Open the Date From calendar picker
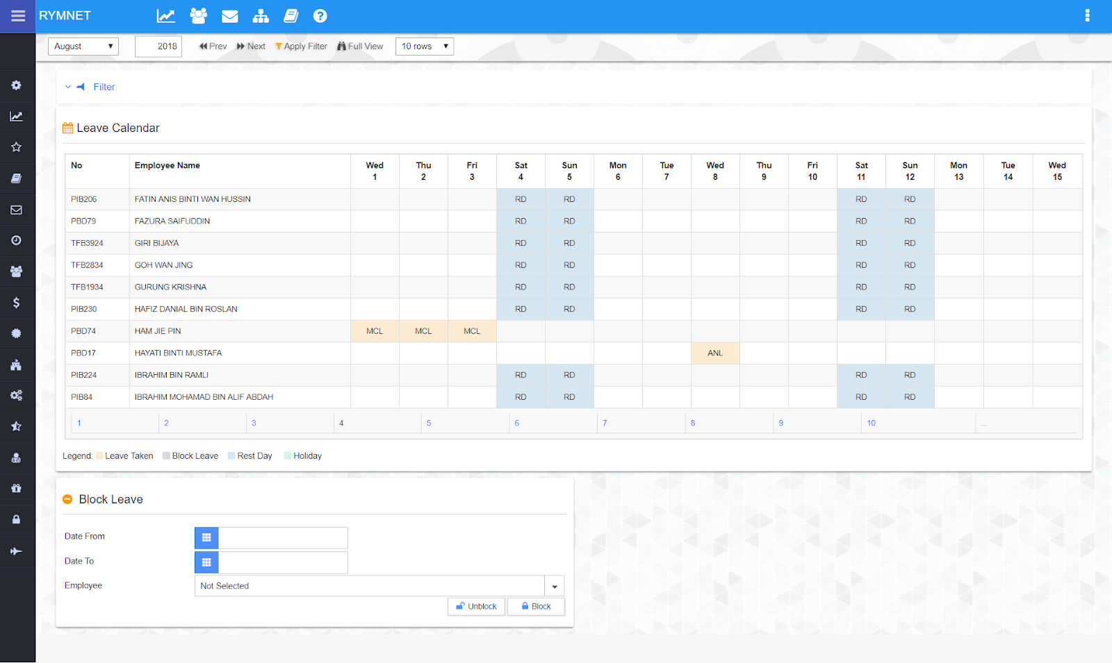The width and height of the screenshot is (1112, 663). click(x=206, y=537)
